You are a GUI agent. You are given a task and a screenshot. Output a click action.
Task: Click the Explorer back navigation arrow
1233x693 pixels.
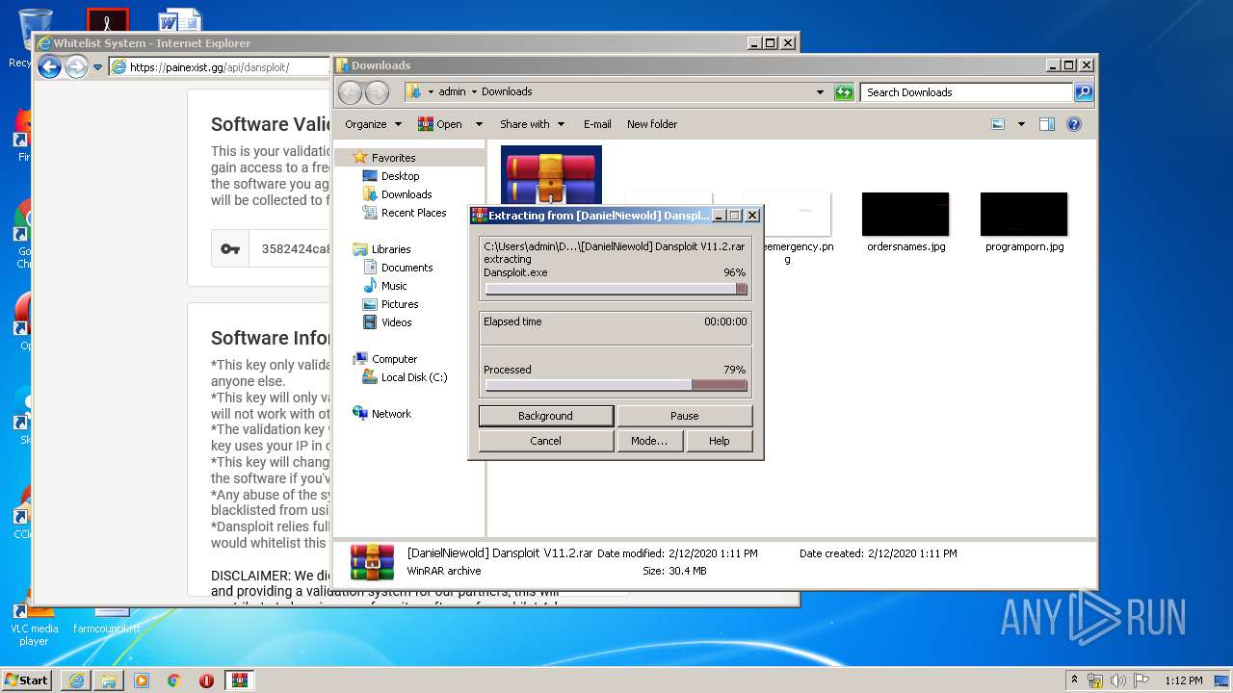(x=350, y=92)
